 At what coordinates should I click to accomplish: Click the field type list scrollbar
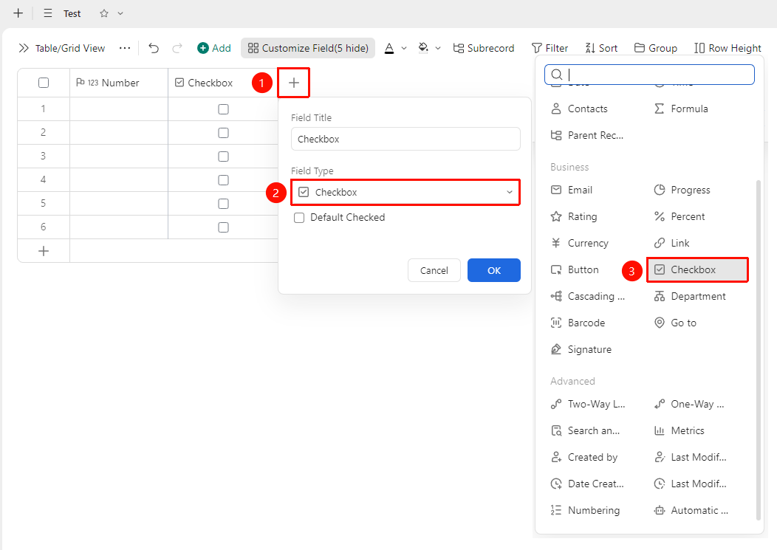pos(759,350)
